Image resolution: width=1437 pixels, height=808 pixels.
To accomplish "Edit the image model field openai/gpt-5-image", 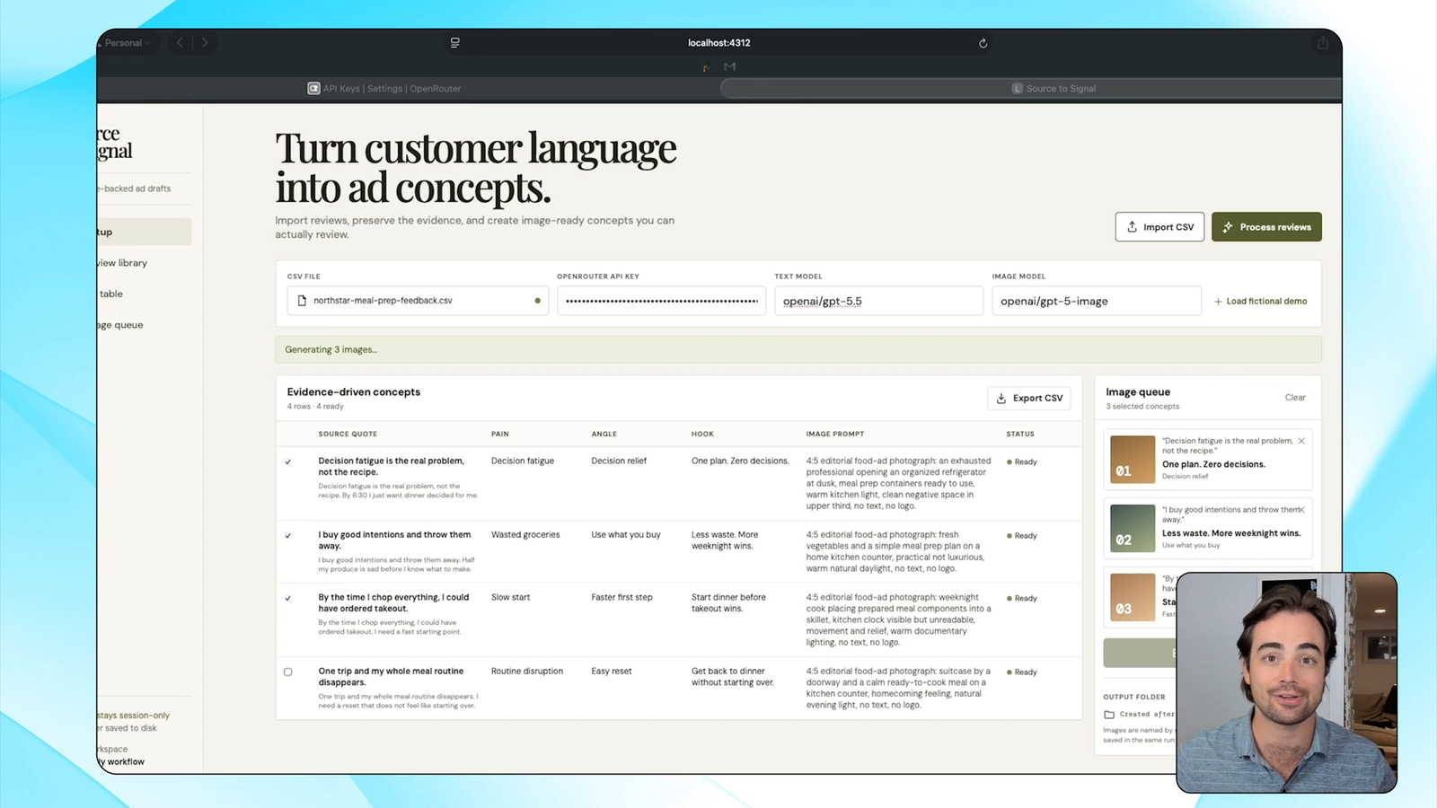I will click(x=1096, y=301).
